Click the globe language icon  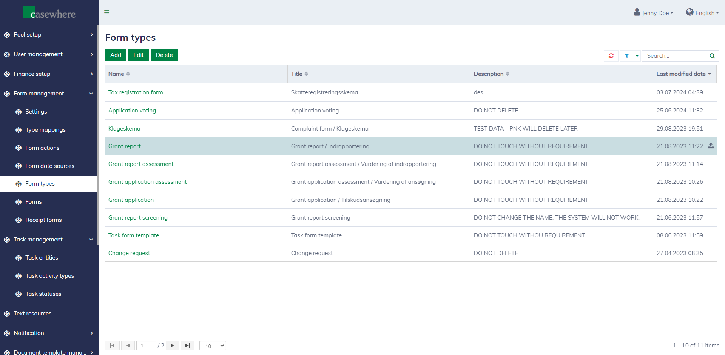(x=690, y=12)
